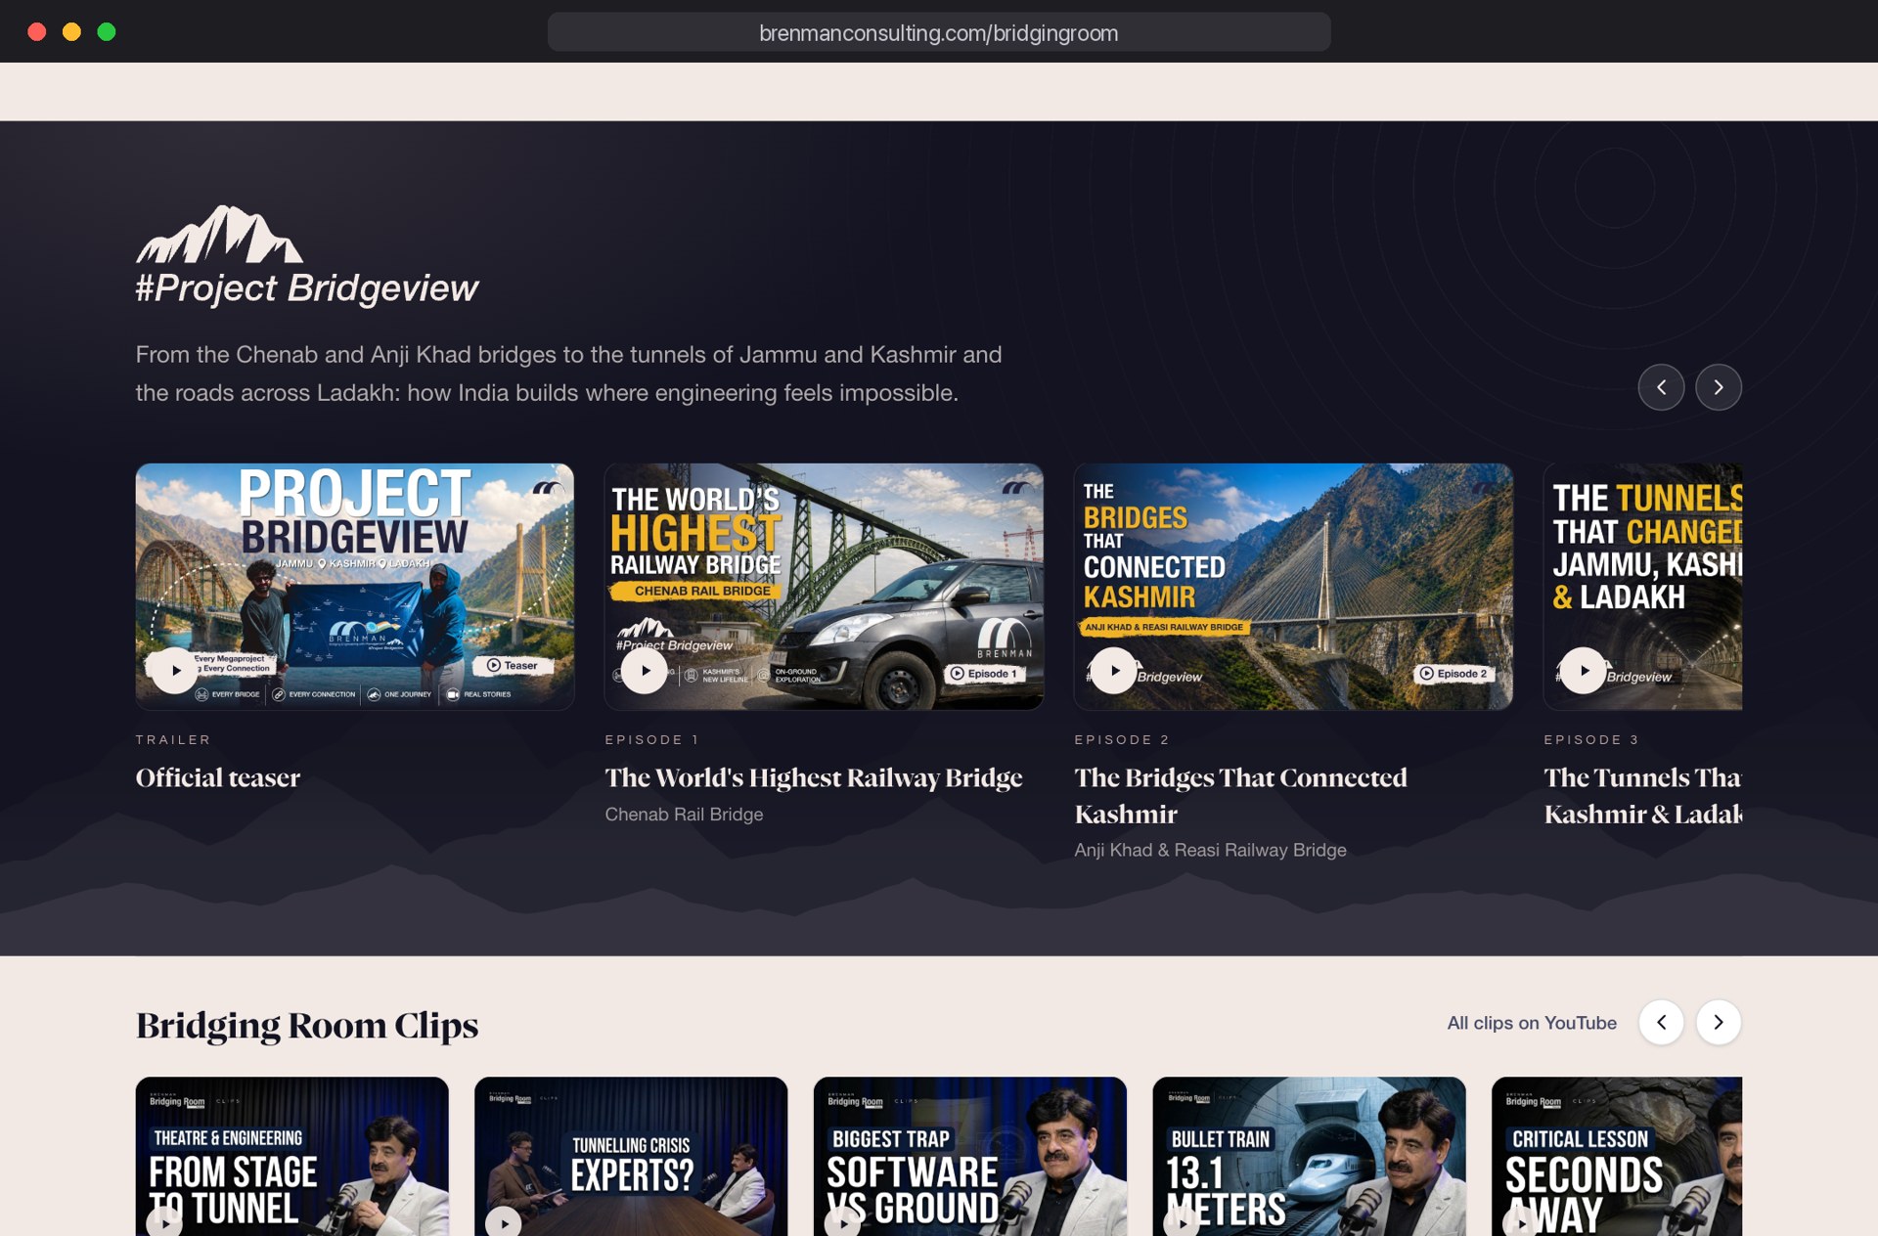Click the #Project Bridgeview heading
The height and width of the screenshot is (1236, 1878).
307,288
